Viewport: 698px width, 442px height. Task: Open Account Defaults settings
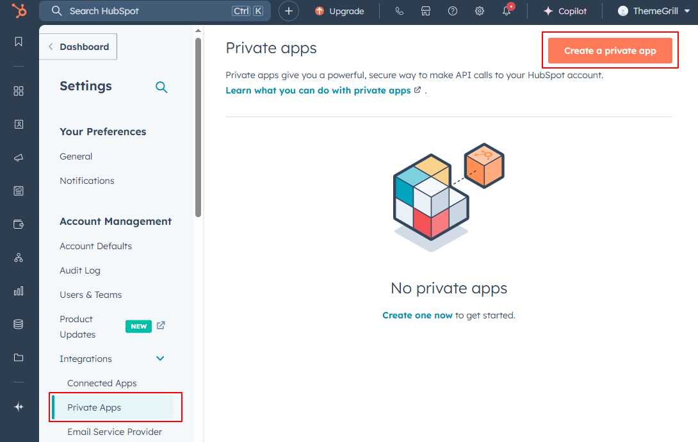tap(95, 246)
